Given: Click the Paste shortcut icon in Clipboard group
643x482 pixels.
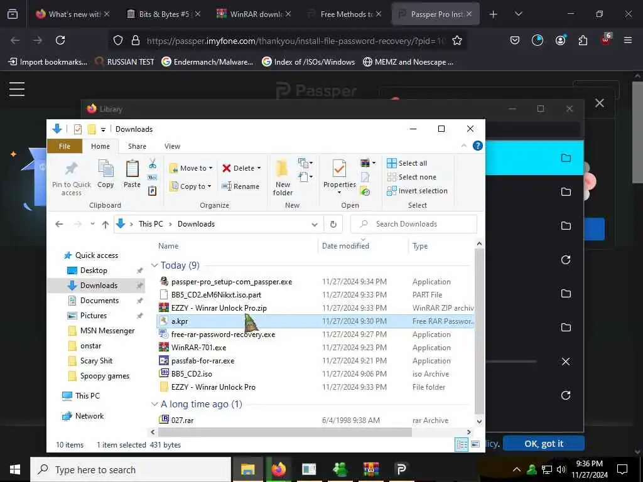Looking at the screenshot, I should tap(153, 191).
